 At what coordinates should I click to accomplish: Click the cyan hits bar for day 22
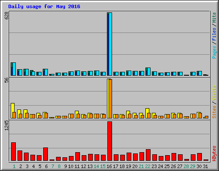(x=149, y=72)
